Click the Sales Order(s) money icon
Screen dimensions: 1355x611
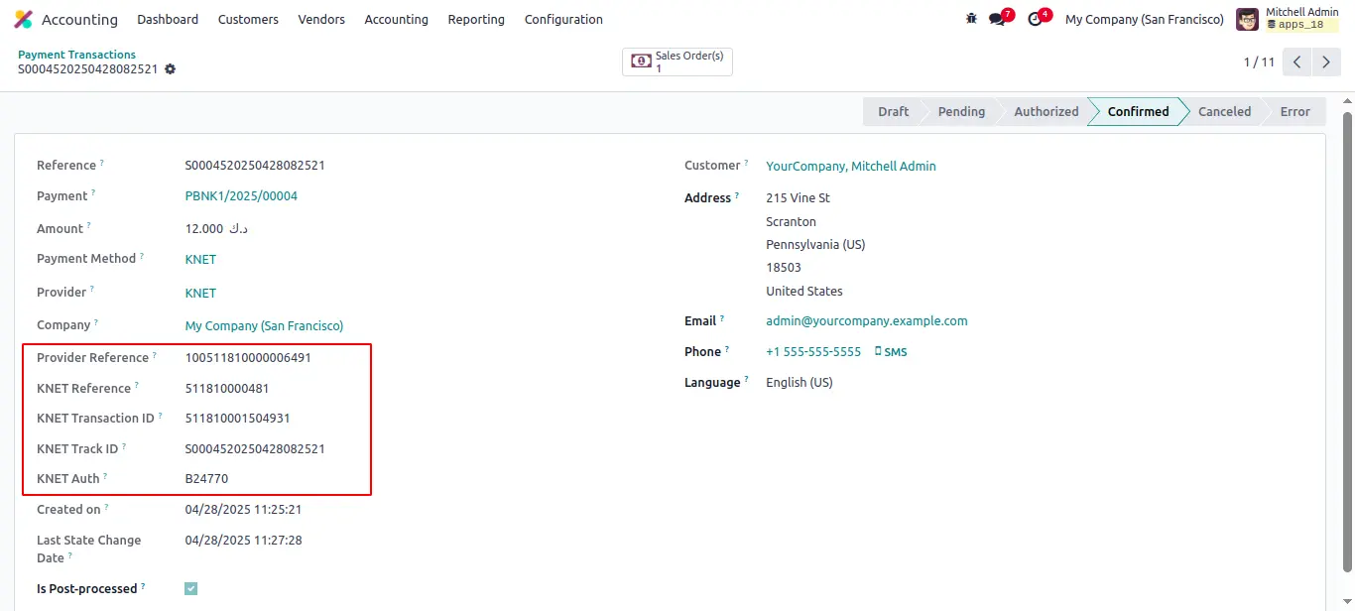642,61
